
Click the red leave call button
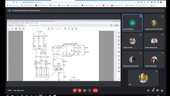[95, 90]
